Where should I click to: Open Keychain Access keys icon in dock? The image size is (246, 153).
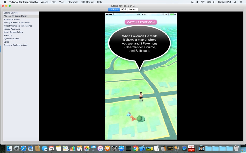coord(177,148)
